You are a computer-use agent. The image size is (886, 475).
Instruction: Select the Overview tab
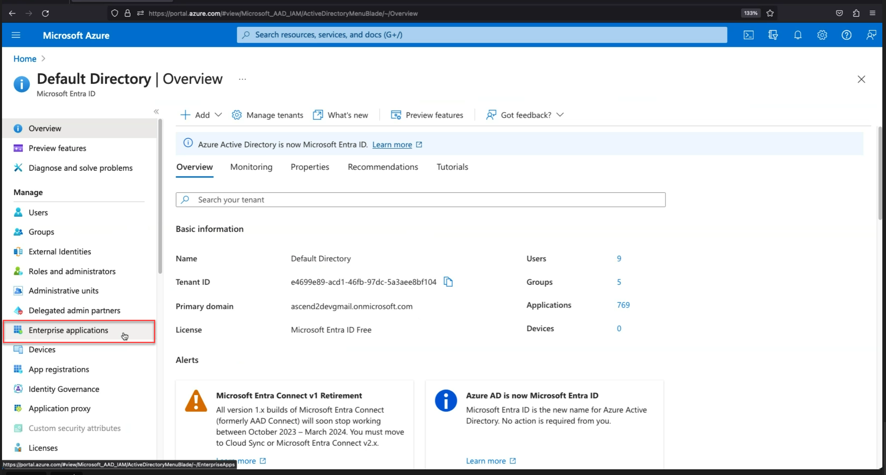tap(194, 167)
